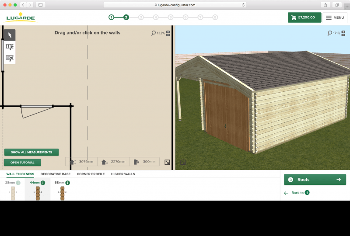Click the 300mm overhang field
The width and height of the screenshot is (350, 236).
pyautogui.click(x=144, y=162)
